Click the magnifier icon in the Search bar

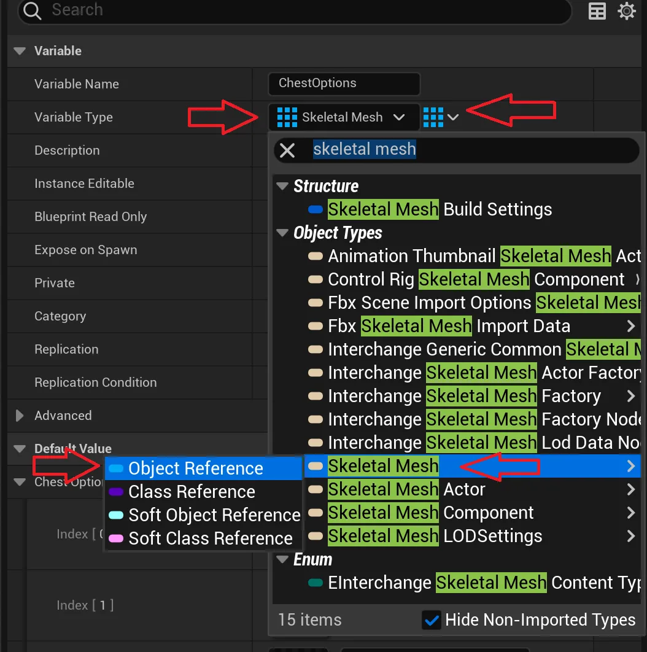tap(32, 10)
